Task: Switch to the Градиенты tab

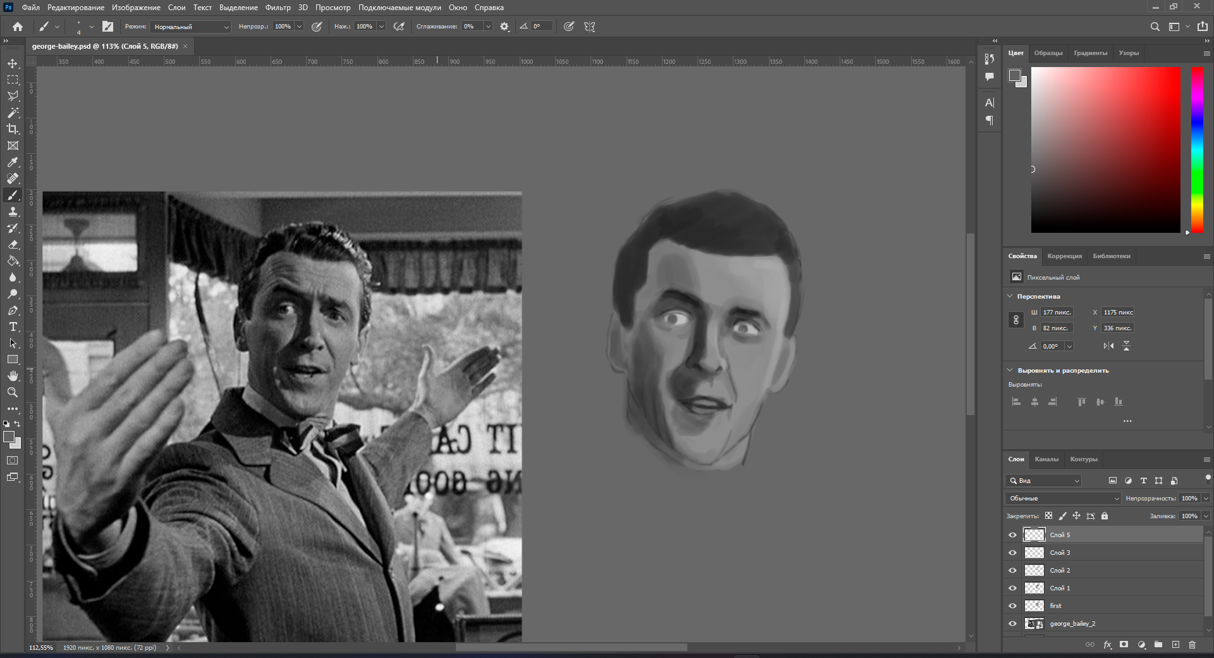Action: point(1090,53)
